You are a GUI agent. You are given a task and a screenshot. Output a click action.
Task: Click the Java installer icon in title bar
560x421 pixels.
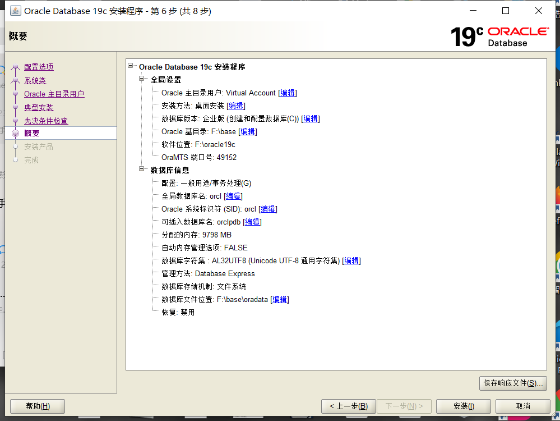(15, 11)
